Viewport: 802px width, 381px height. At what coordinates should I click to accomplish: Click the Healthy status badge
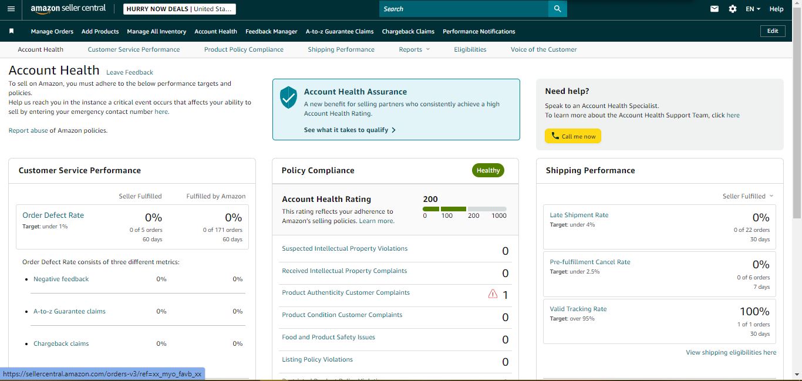(x=488, y=170)
